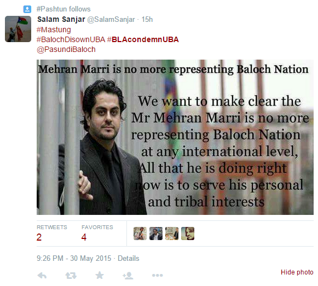Retweet this tweet using the retweet icon
This screenshot has height=286, width=318.
[x=71, y=276]
